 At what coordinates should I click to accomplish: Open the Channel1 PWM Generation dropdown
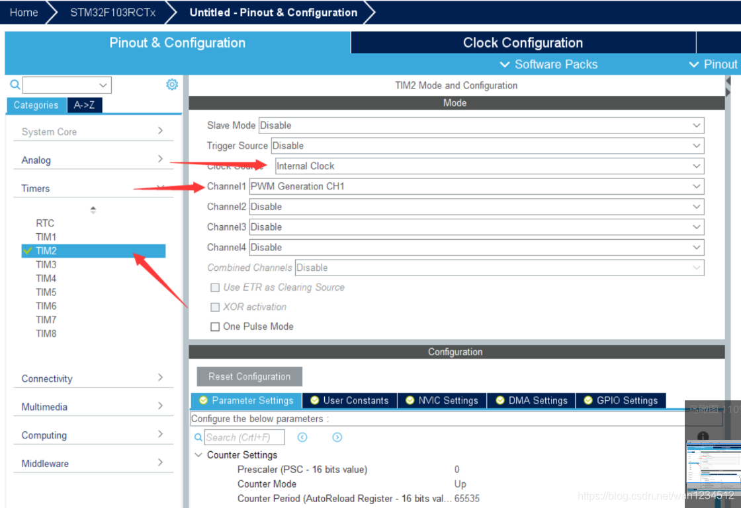476,186
